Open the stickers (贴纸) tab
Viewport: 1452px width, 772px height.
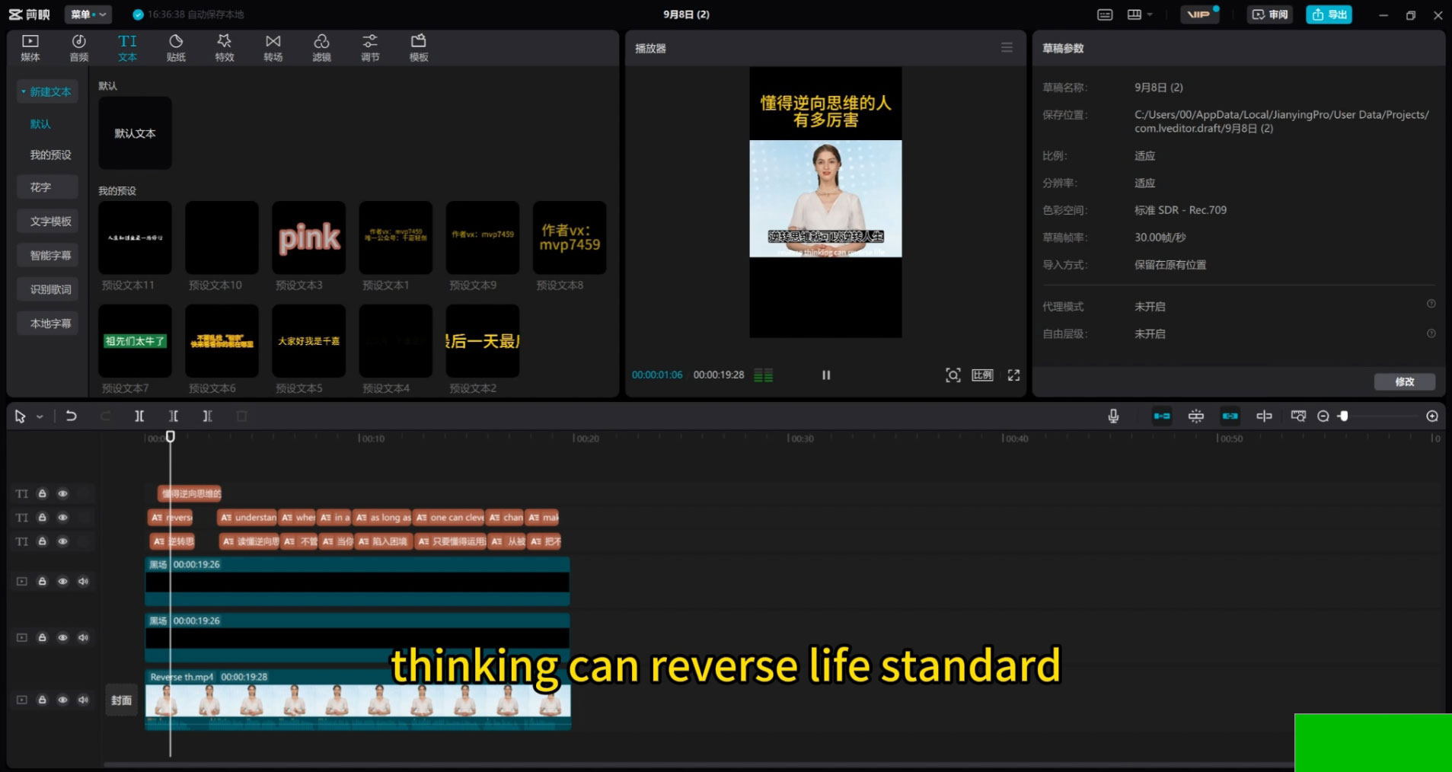(176, 47)
